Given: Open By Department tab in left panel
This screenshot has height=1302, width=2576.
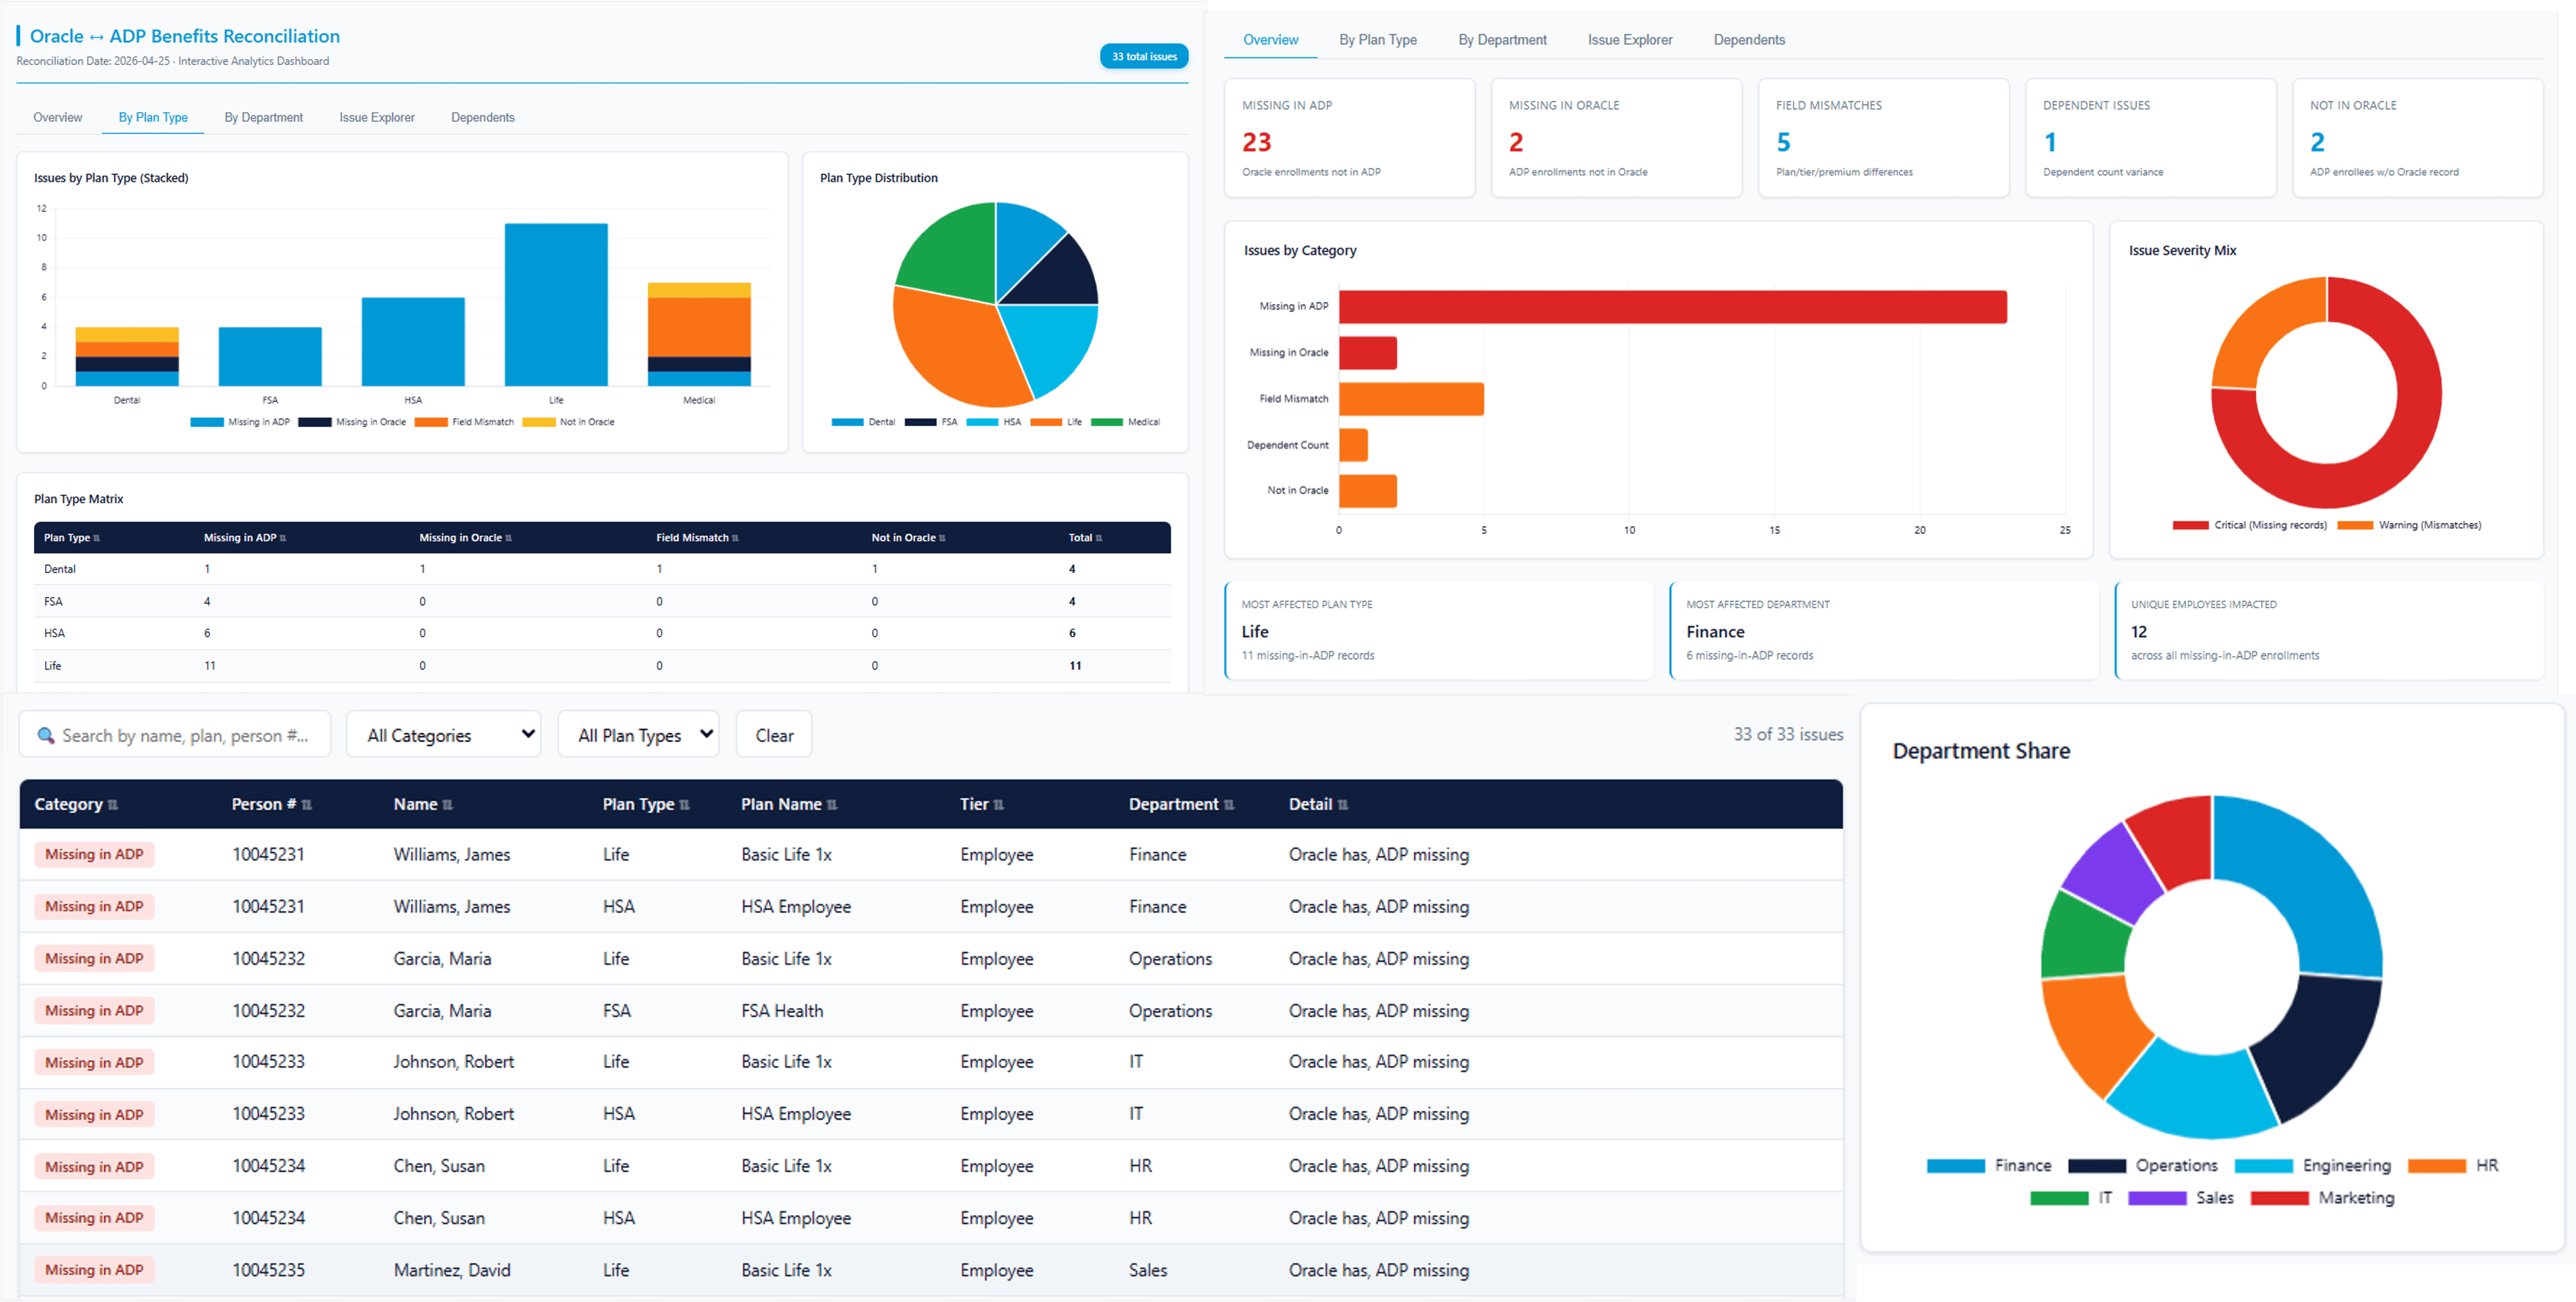Looking at the screenshot, I should [264, 117].
